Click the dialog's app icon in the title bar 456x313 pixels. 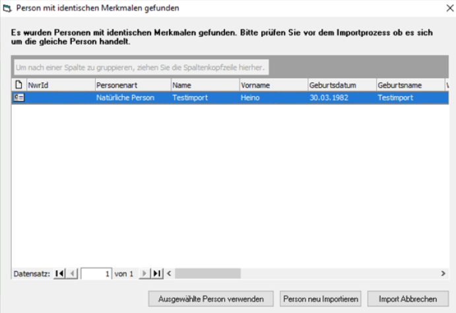click(x=8, y=8)
